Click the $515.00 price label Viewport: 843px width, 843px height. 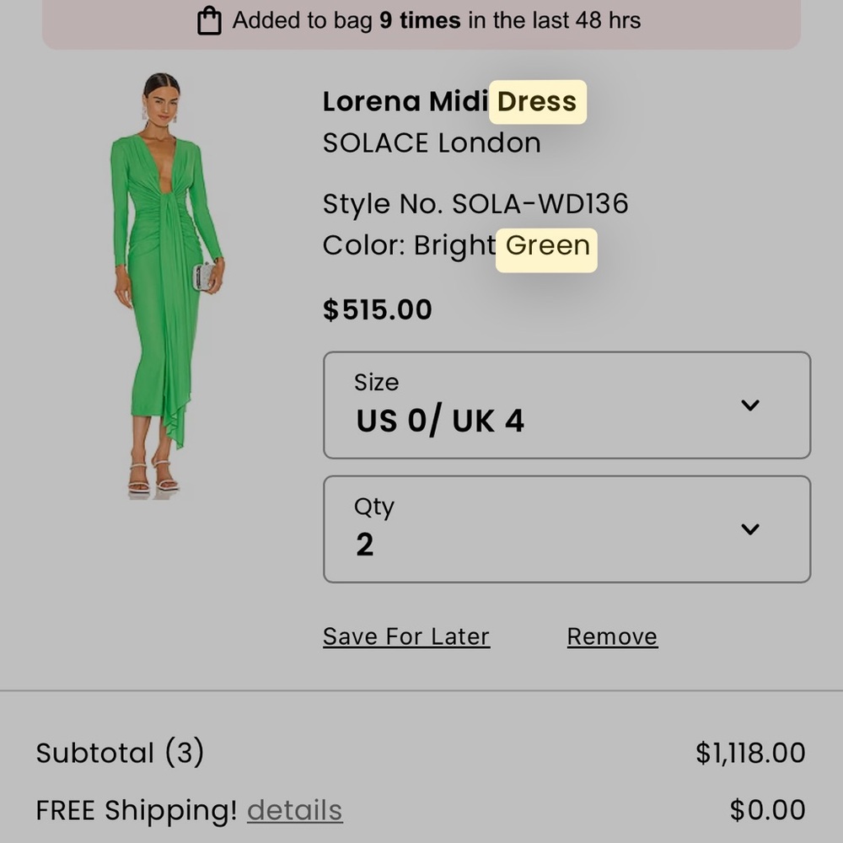coord(377,309)
